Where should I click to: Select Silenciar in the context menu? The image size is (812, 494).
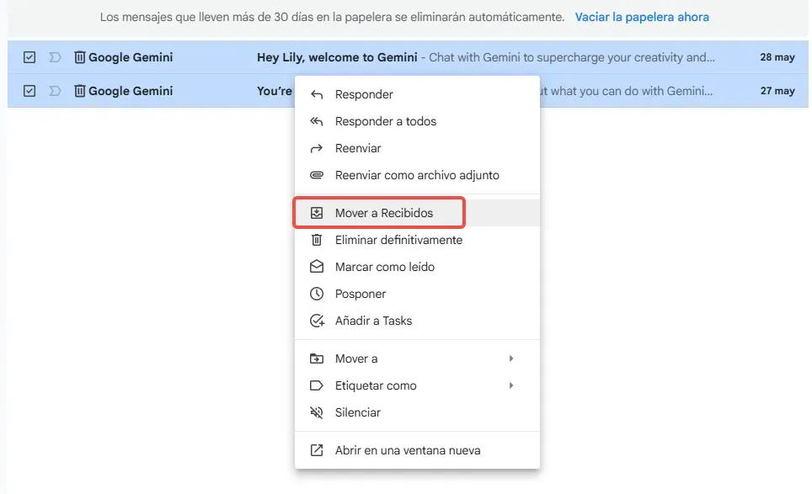coord(417,412)
